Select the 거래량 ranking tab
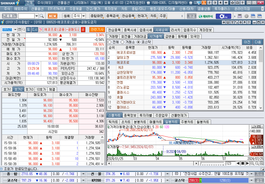Screen dimensions: 265x184 pos(113,36)
